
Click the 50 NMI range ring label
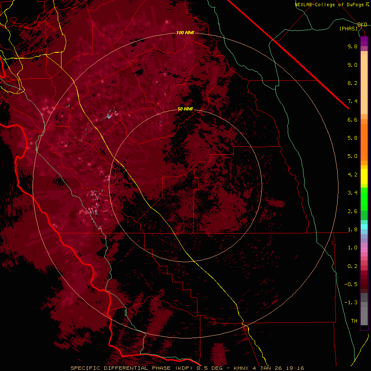[x=185, y=109]
